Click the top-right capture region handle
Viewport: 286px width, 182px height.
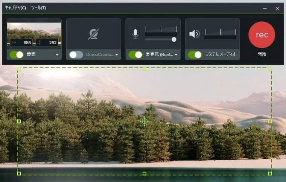click(270, 69)
